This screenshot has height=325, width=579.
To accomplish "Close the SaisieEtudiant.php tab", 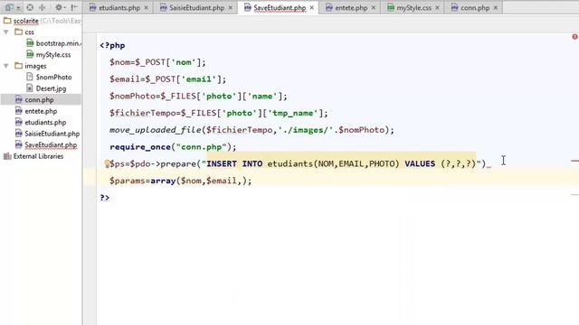I will click(x=231, y=8).
